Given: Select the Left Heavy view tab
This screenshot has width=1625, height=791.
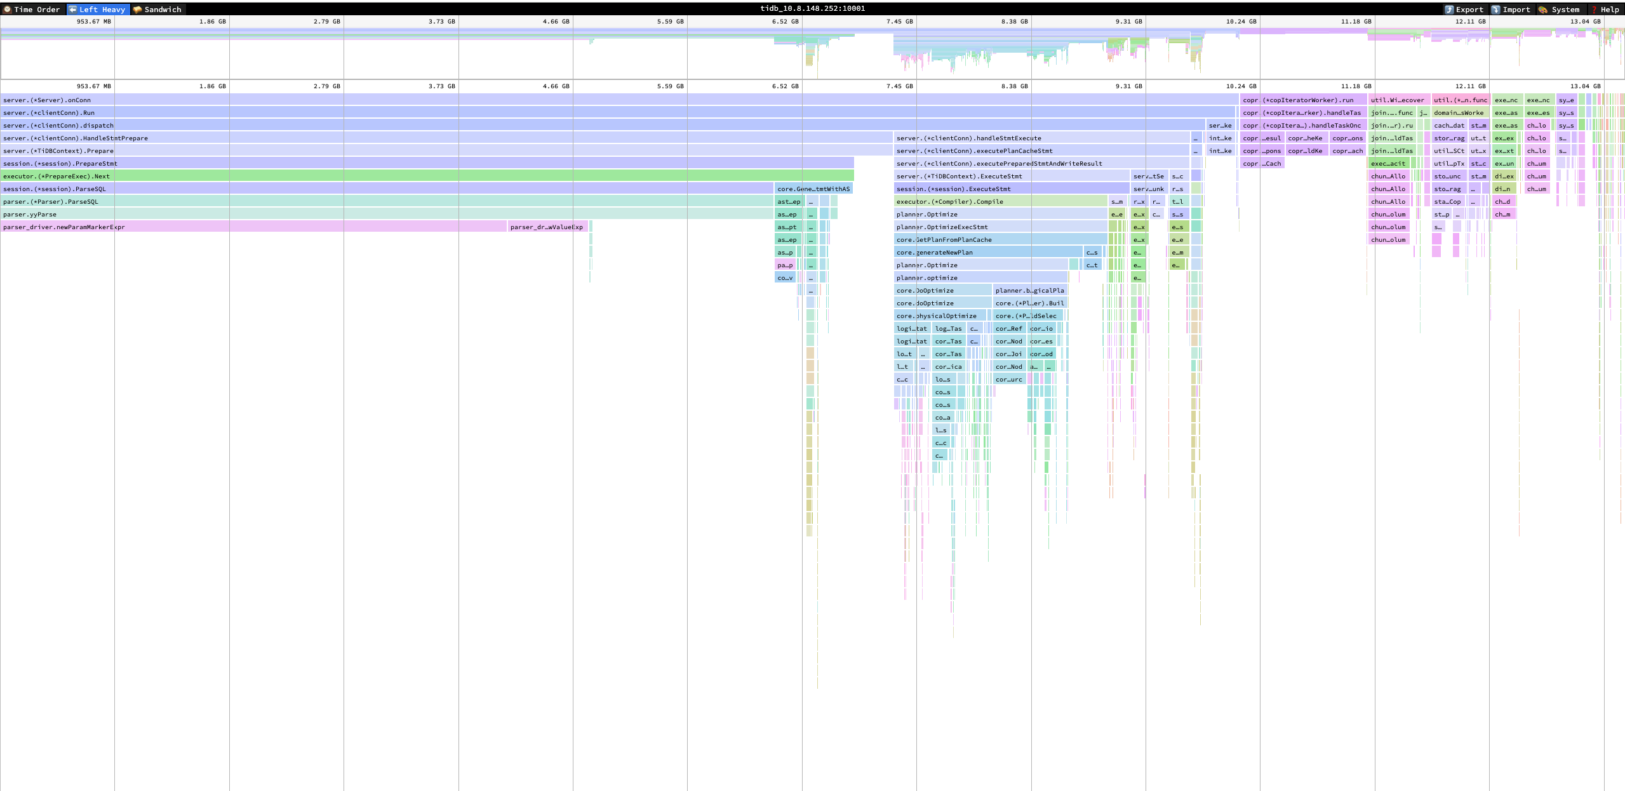Looking at the screenshot, I should [x=102, y=10].
